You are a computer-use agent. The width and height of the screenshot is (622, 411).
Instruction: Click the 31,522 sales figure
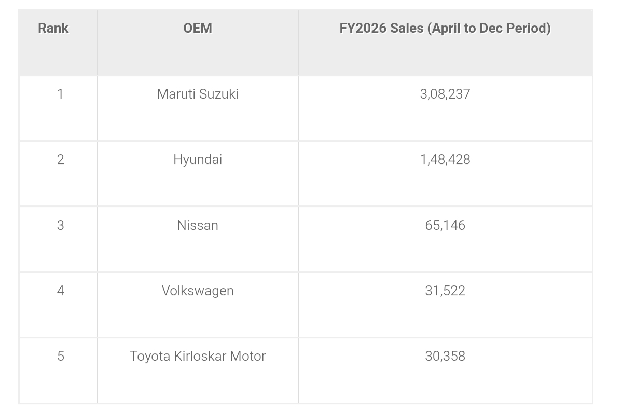445,291
